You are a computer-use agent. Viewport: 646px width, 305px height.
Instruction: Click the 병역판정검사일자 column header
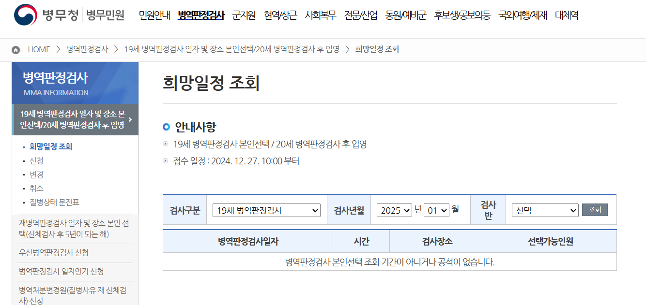(x=248, y=242)
